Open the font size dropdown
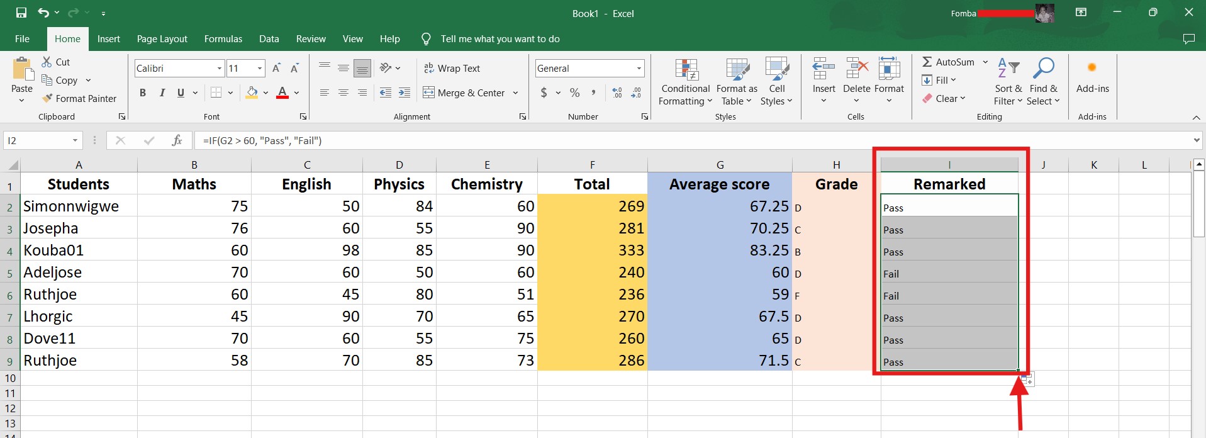 click(x=259, y=68)
